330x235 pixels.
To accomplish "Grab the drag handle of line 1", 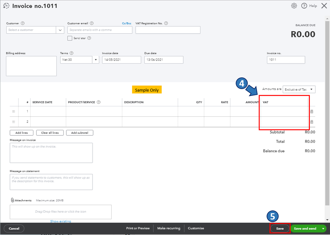I will pos(14,111).
